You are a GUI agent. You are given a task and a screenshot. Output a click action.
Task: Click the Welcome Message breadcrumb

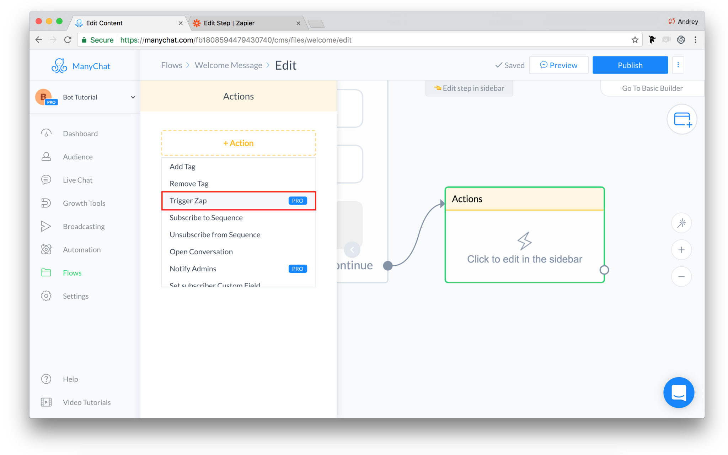(229, 65)
